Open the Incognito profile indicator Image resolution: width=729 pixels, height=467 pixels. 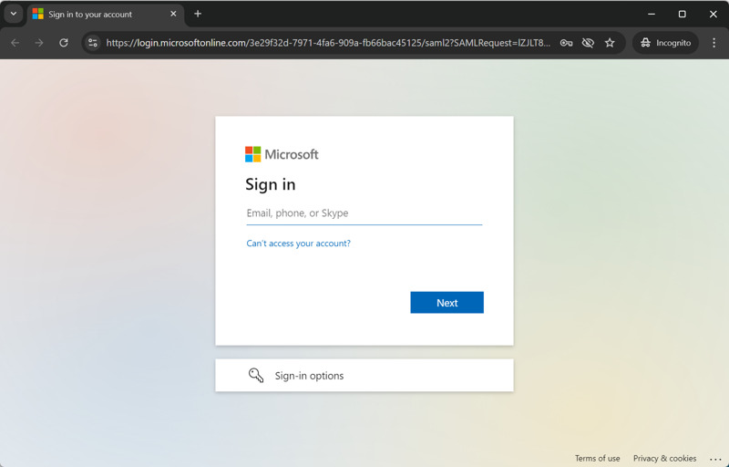(x=665, y=43)
